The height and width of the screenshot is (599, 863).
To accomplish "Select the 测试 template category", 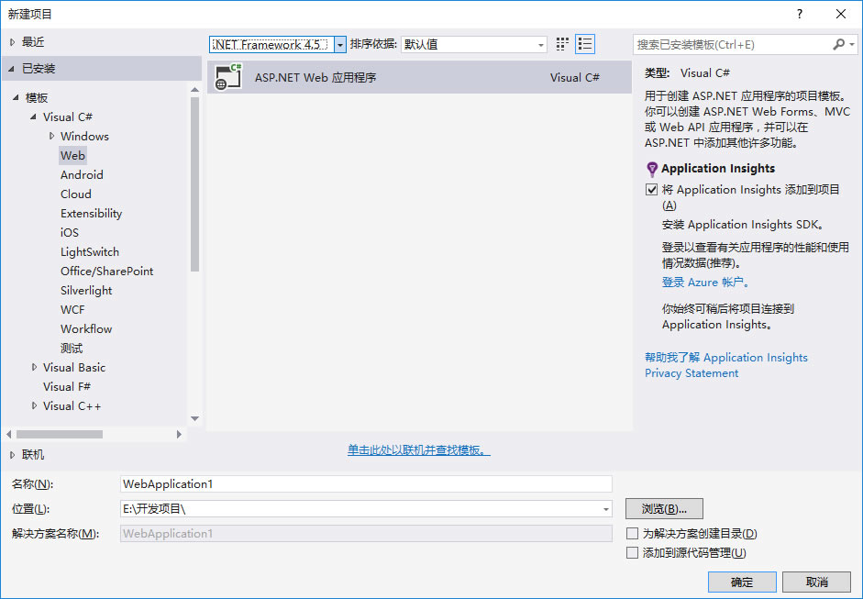I will [x=72, y=348].
